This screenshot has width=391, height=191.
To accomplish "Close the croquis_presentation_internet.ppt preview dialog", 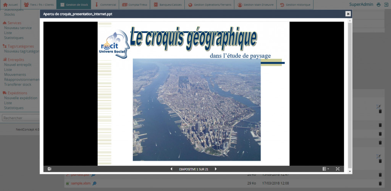I will tap(348, 14).
